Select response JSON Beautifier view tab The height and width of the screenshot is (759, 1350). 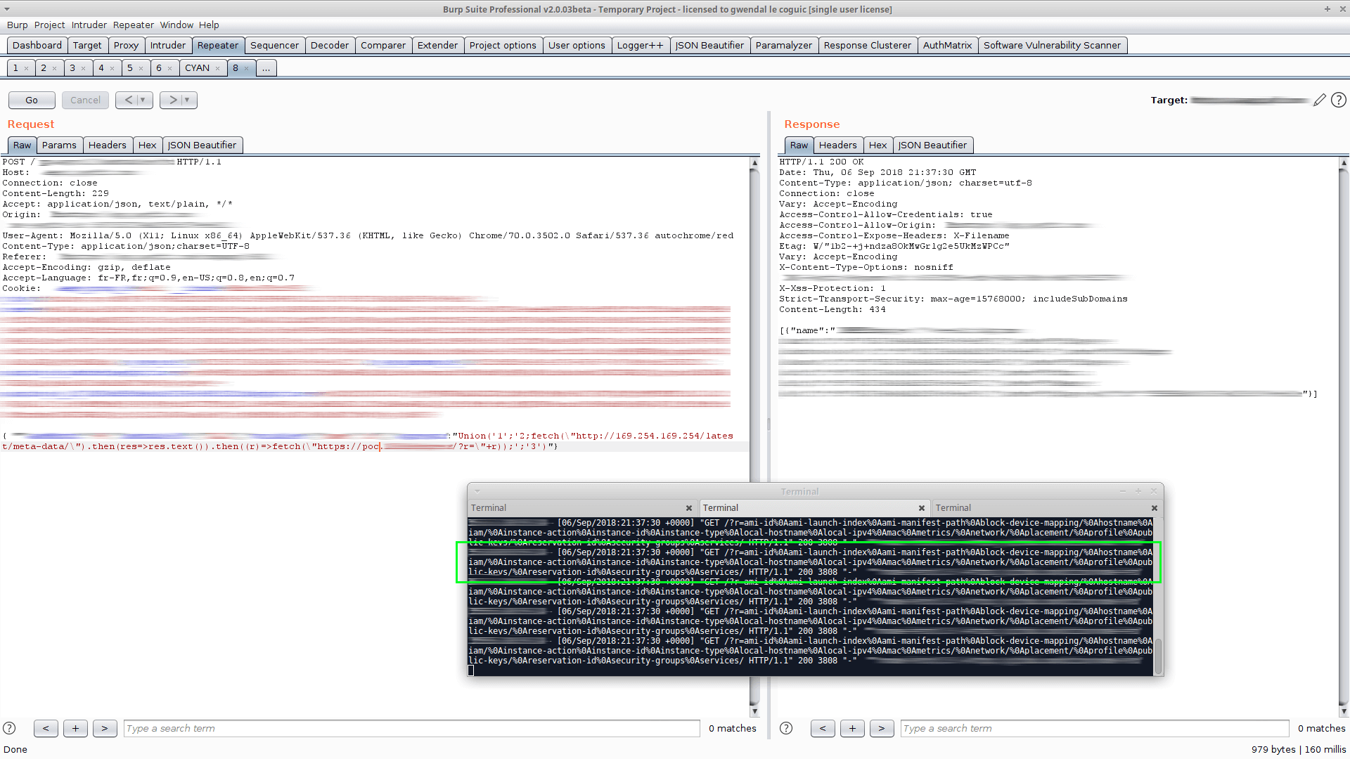point(933,145)
